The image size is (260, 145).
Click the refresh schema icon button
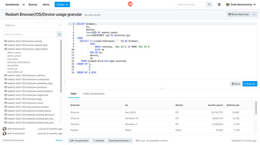click(59, 34)
